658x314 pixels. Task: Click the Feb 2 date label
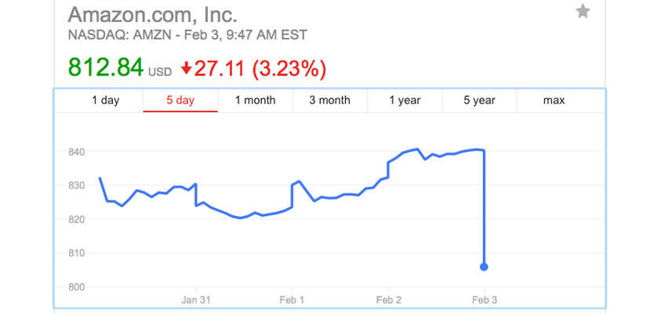click(389, 299)
